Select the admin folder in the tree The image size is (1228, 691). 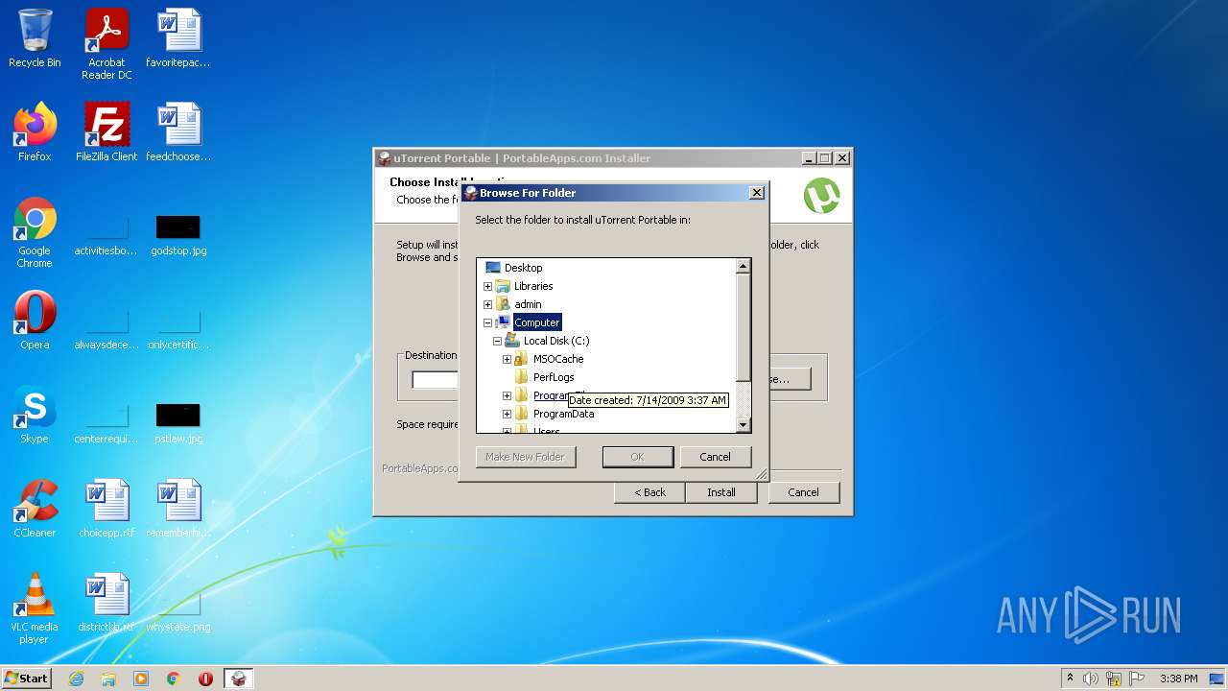pos(528,304)
